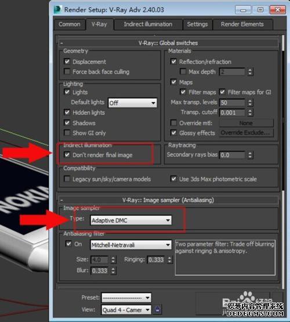Open the Render Elements tab
290x322 pixels.
(x=242, y=24)
